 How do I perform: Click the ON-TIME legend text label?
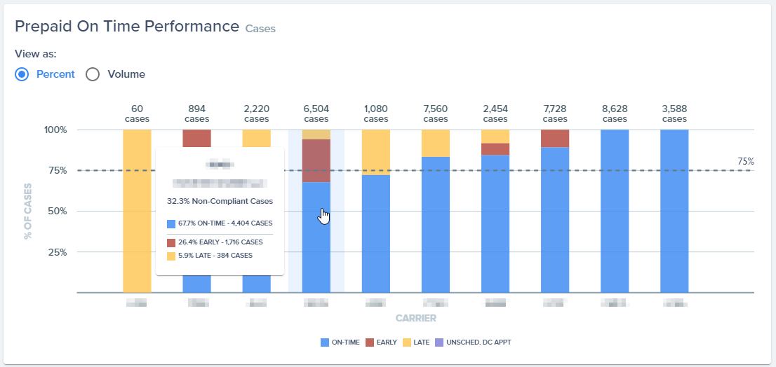click(344, 342)
